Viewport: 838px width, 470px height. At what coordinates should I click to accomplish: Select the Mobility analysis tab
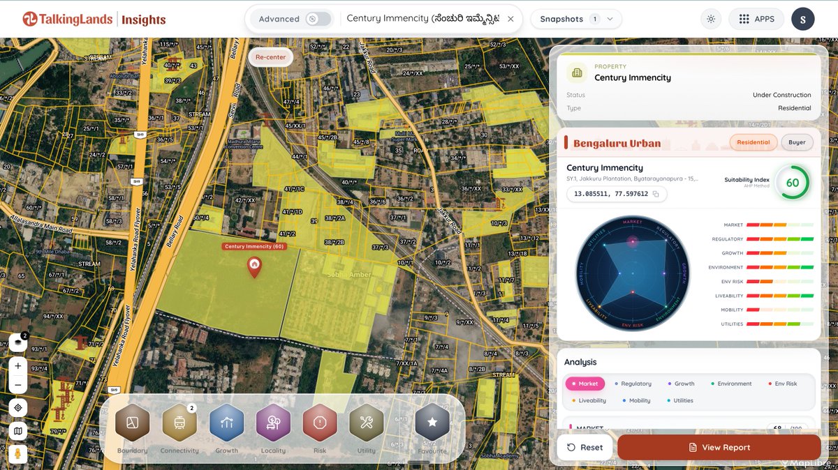pos(635,400)
